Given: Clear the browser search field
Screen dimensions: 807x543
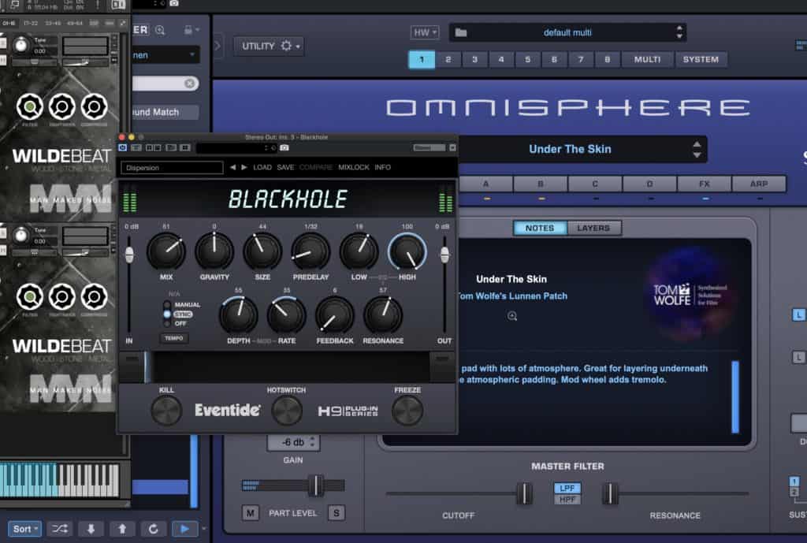Looking at the screenshot, I should coord(190,84).
